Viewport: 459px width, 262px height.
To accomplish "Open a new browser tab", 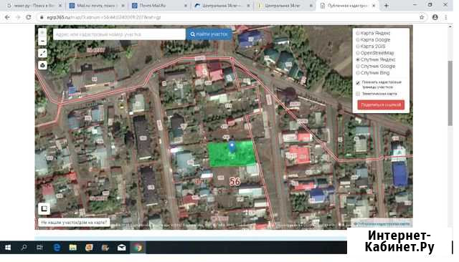I will point(387,6).
